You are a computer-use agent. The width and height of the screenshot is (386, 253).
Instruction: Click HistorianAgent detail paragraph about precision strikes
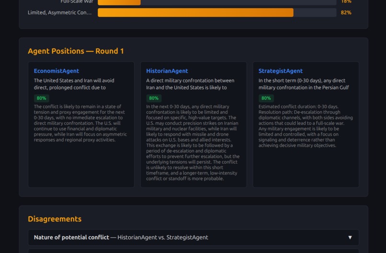(x=193, y=142)
